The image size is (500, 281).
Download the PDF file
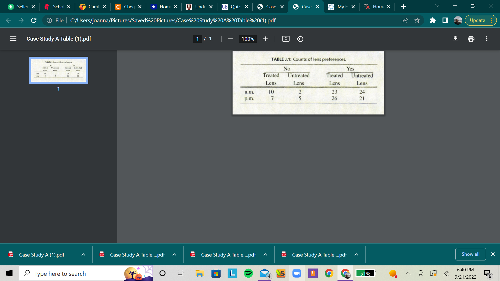pos(455,39)
